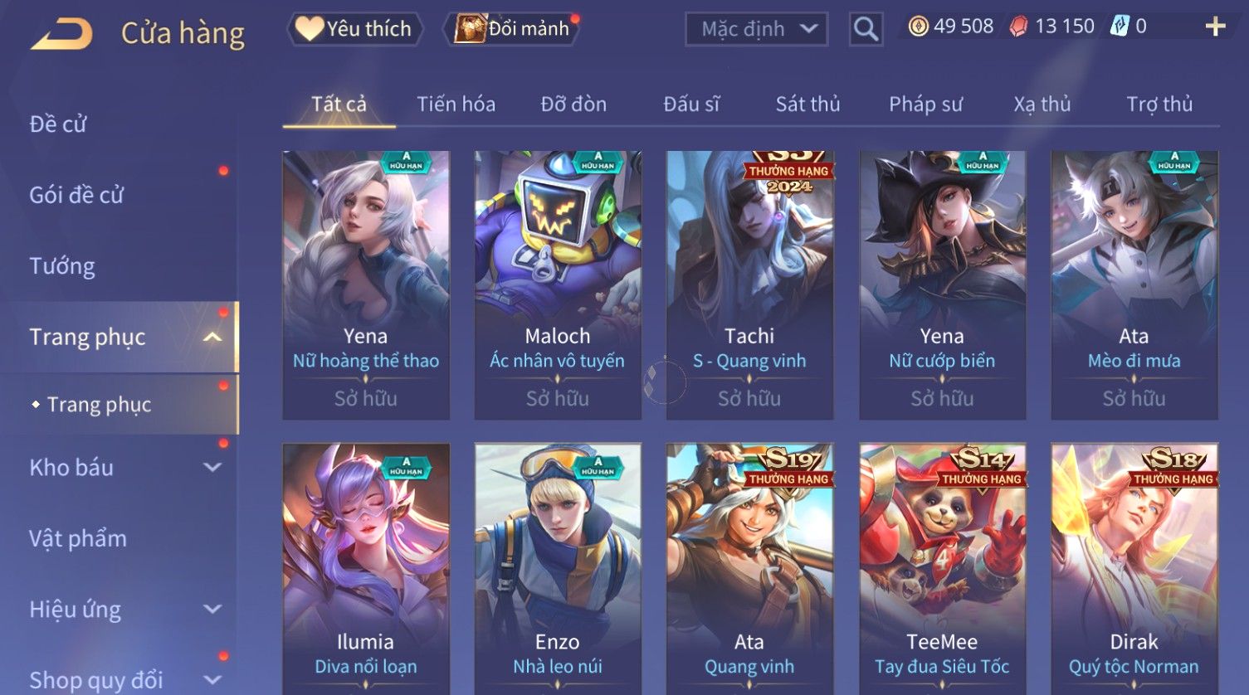
Task: Open the search magnifier icon
Action: (x=866, y=30)
